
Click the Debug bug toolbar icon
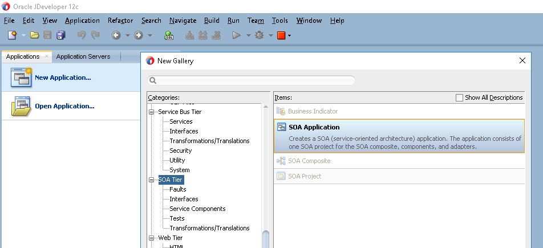(x=260, y=35)
